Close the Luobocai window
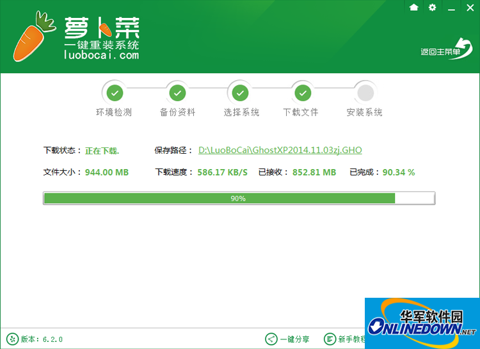 click(470, 8)
